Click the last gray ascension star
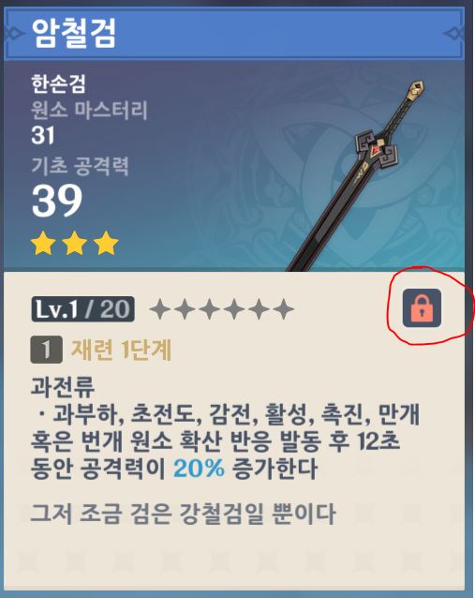Viewport: 475px width, 598px height. pos(284,309)
